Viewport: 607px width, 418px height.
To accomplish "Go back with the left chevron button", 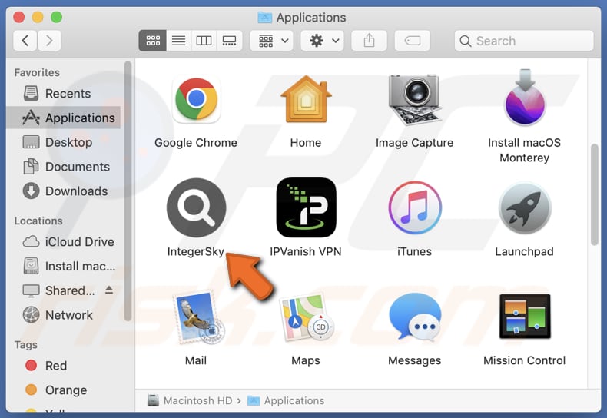I will tap(25, 40).
